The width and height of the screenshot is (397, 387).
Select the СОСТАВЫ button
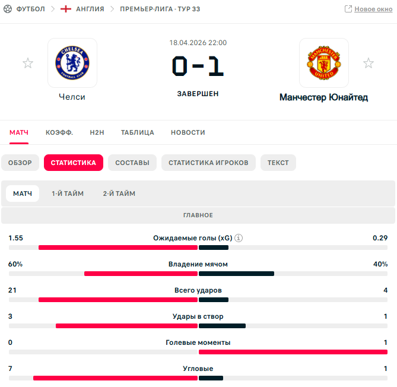coord(132,163)
